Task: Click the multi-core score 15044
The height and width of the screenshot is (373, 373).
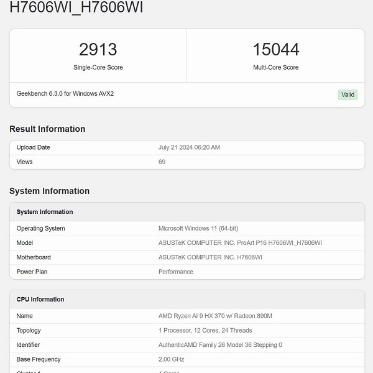Action: click(275, 49)
